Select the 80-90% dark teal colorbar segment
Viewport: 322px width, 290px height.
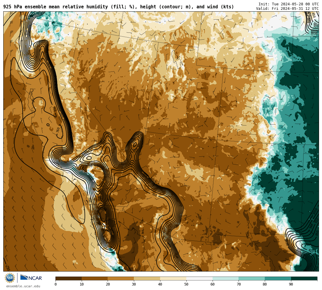click(x=278, y=278)
